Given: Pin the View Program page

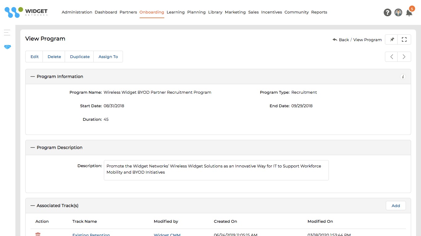Looking at the screenshot, I should coord(392,39).
